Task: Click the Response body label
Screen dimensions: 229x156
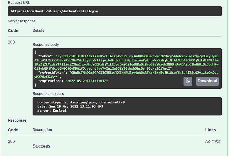Action: 46,45
